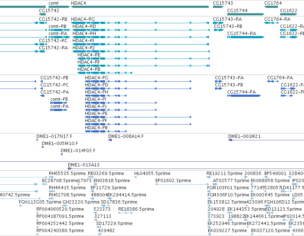Click EST EN03818.5prime

[112, 181]
